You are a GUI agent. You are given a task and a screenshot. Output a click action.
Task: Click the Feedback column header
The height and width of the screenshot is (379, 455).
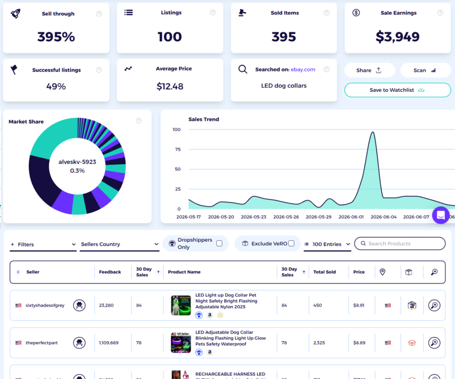tap(110, 272)
